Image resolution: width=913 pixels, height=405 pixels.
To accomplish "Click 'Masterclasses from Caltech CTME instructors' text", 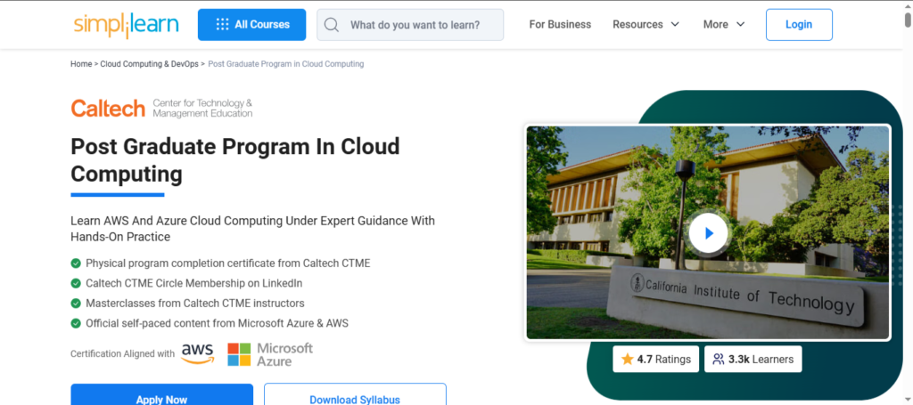I will [195, 304].
